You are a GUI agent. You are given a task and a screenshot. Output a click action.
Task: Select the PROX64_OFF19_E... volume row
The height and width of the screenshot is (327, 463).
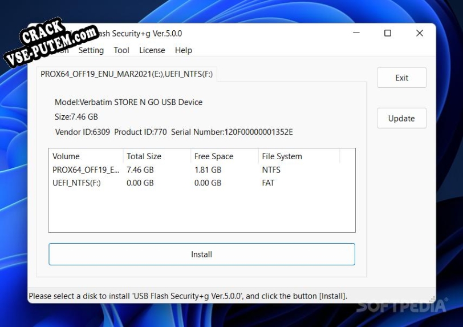pyautogui.click(x=202, y=169)
